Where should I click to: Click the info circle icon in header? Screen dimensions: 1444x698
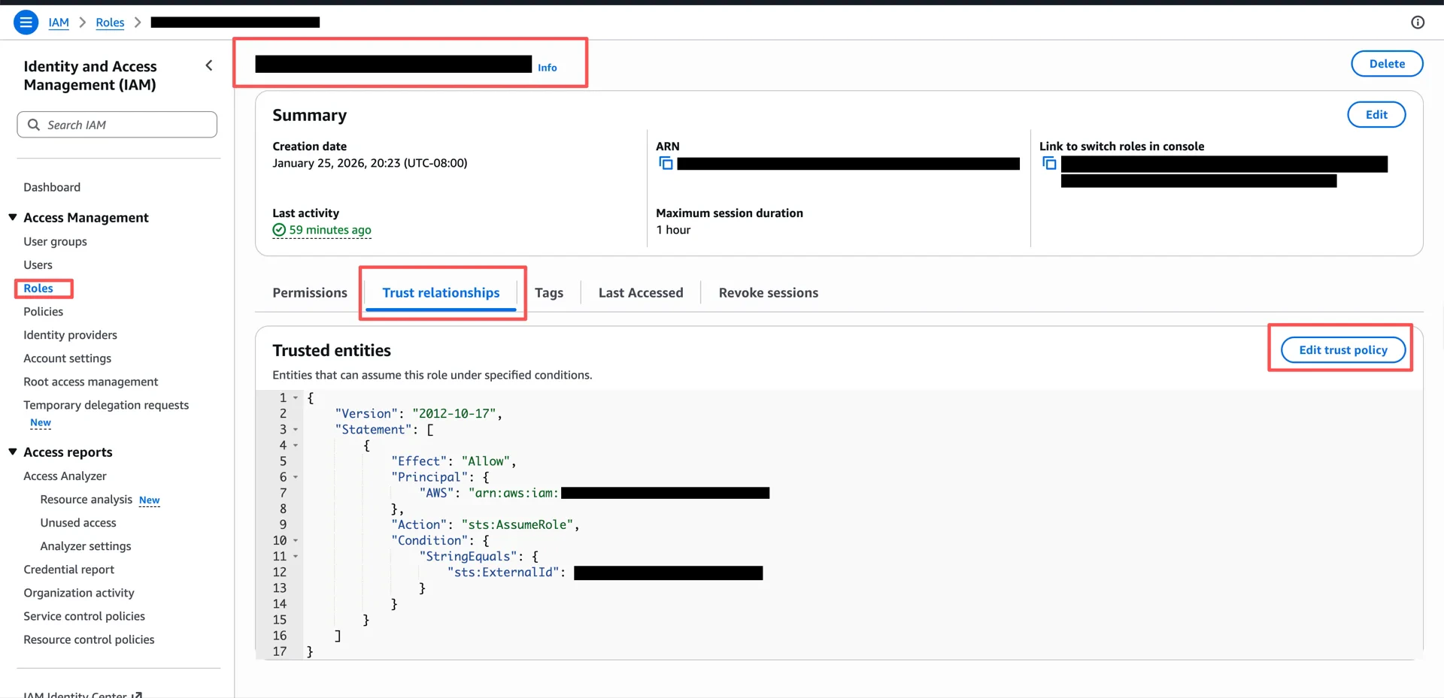click(1418, 23)
